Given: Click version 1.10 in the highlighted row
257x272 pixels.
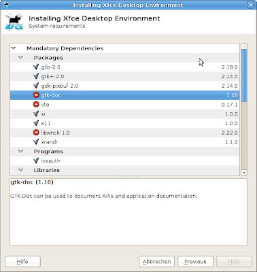Looking at the screenshot, I should pyautogui.click(x=232, y=95).
